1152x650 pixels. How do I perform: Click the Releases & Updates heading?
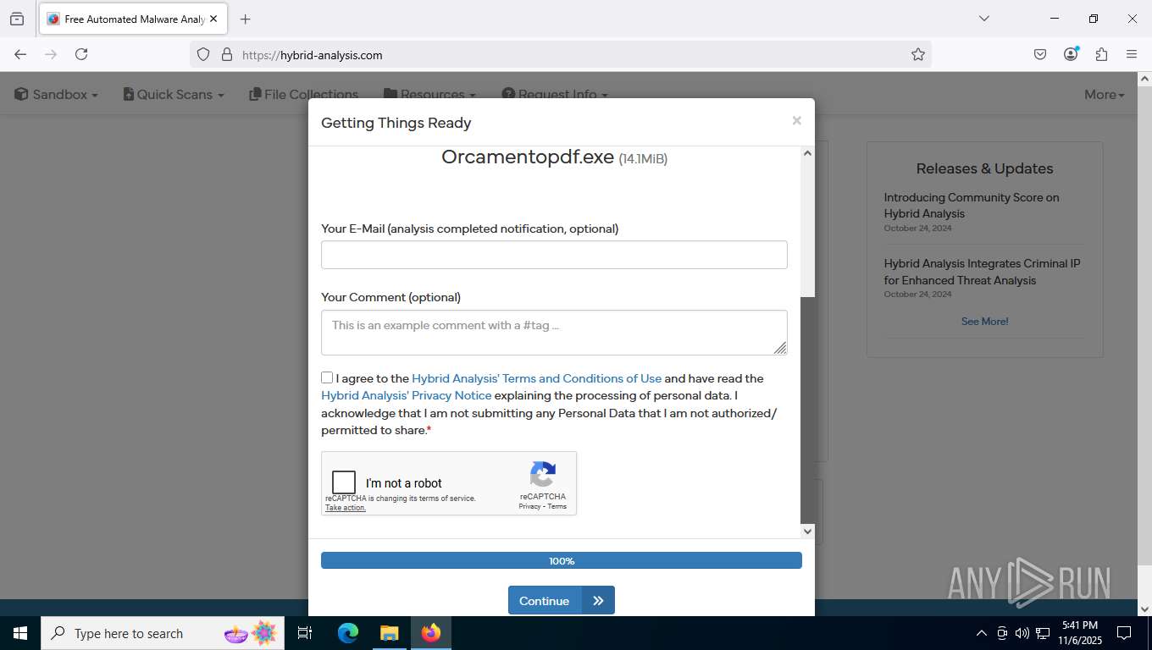[984, 168]
